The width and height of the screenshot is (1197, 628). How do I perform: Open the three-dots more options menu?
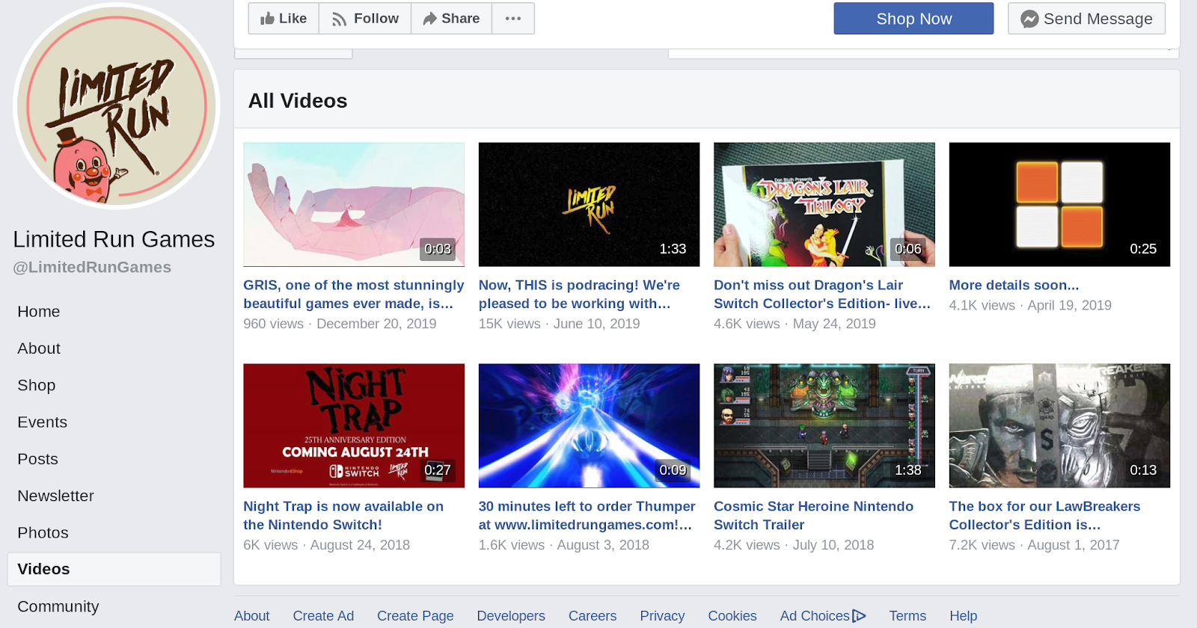pyautogui.click(x=513, y=19)
